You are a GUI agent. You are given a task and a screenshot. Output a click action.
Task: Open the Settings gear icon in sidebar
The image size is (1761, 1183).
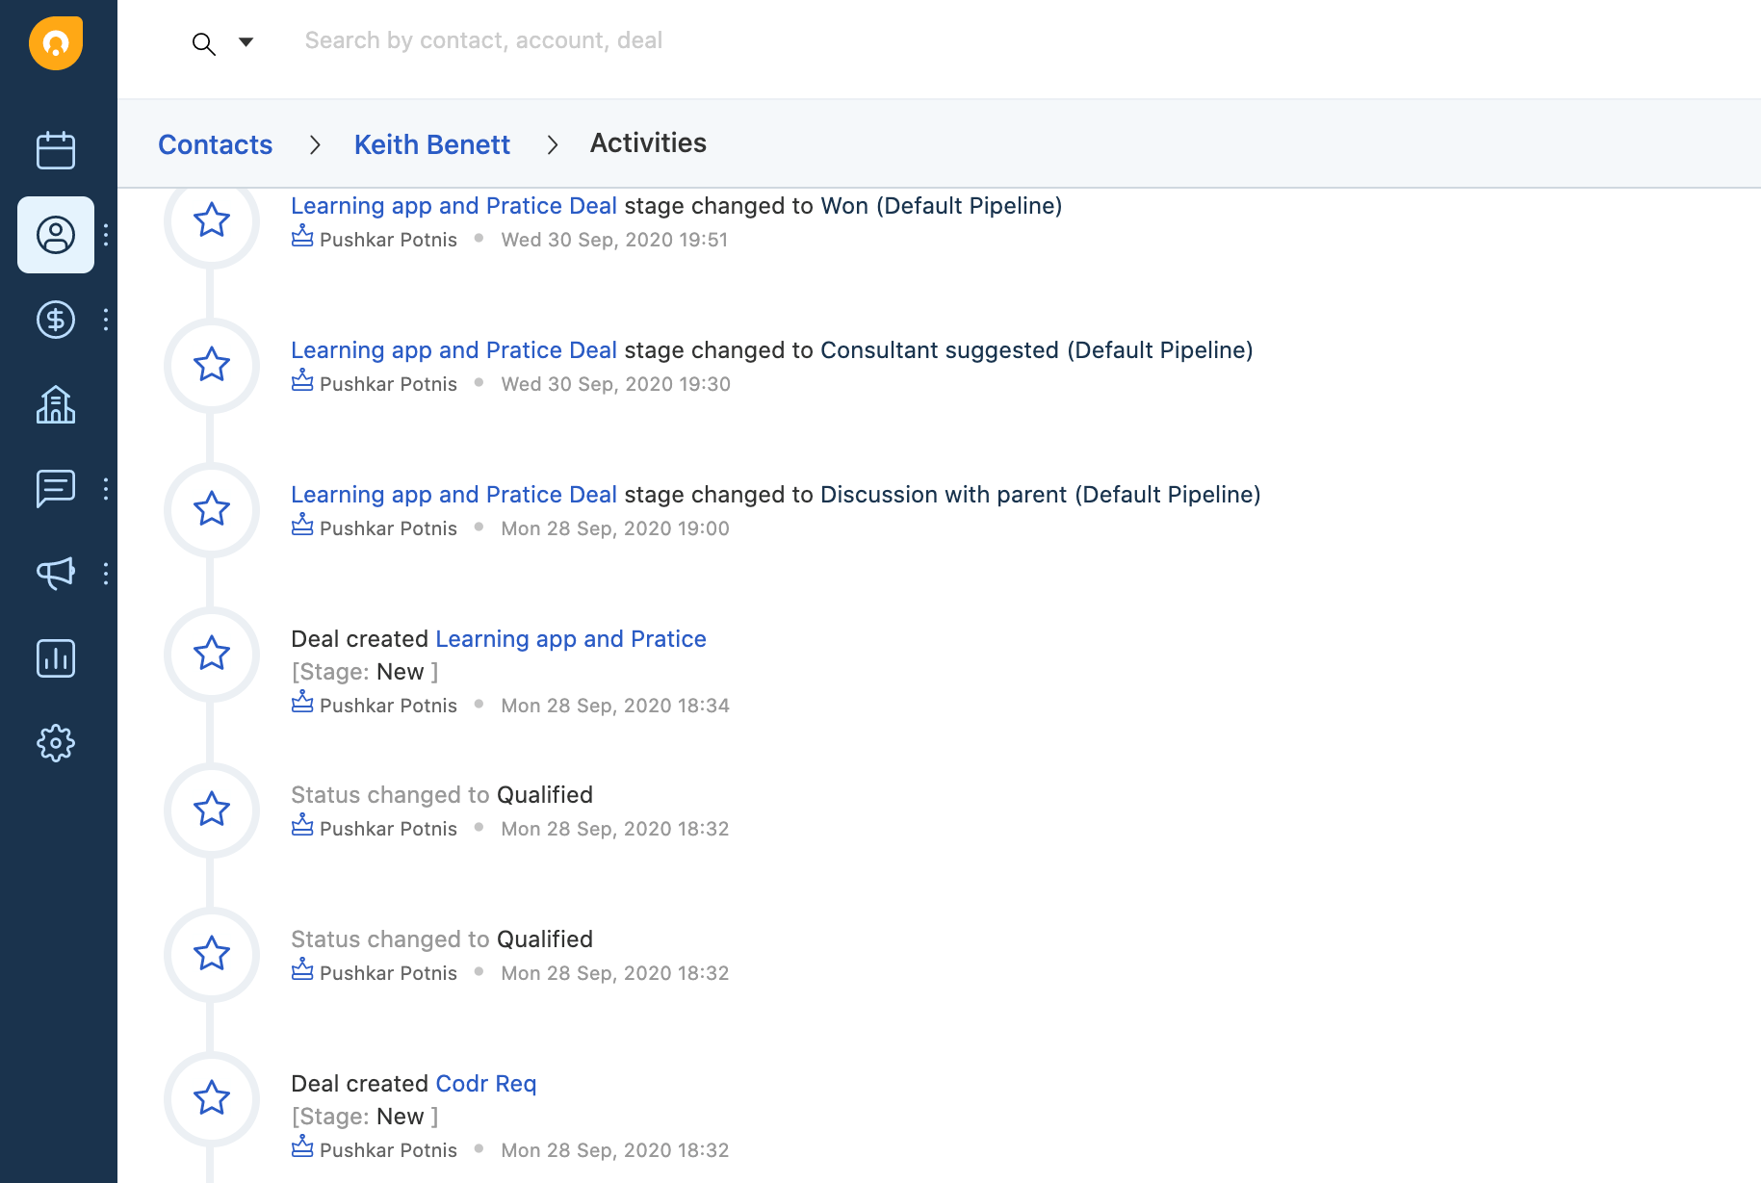56,743
